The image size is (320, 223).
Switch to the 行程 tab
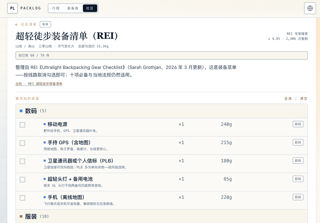coord(56,8)
